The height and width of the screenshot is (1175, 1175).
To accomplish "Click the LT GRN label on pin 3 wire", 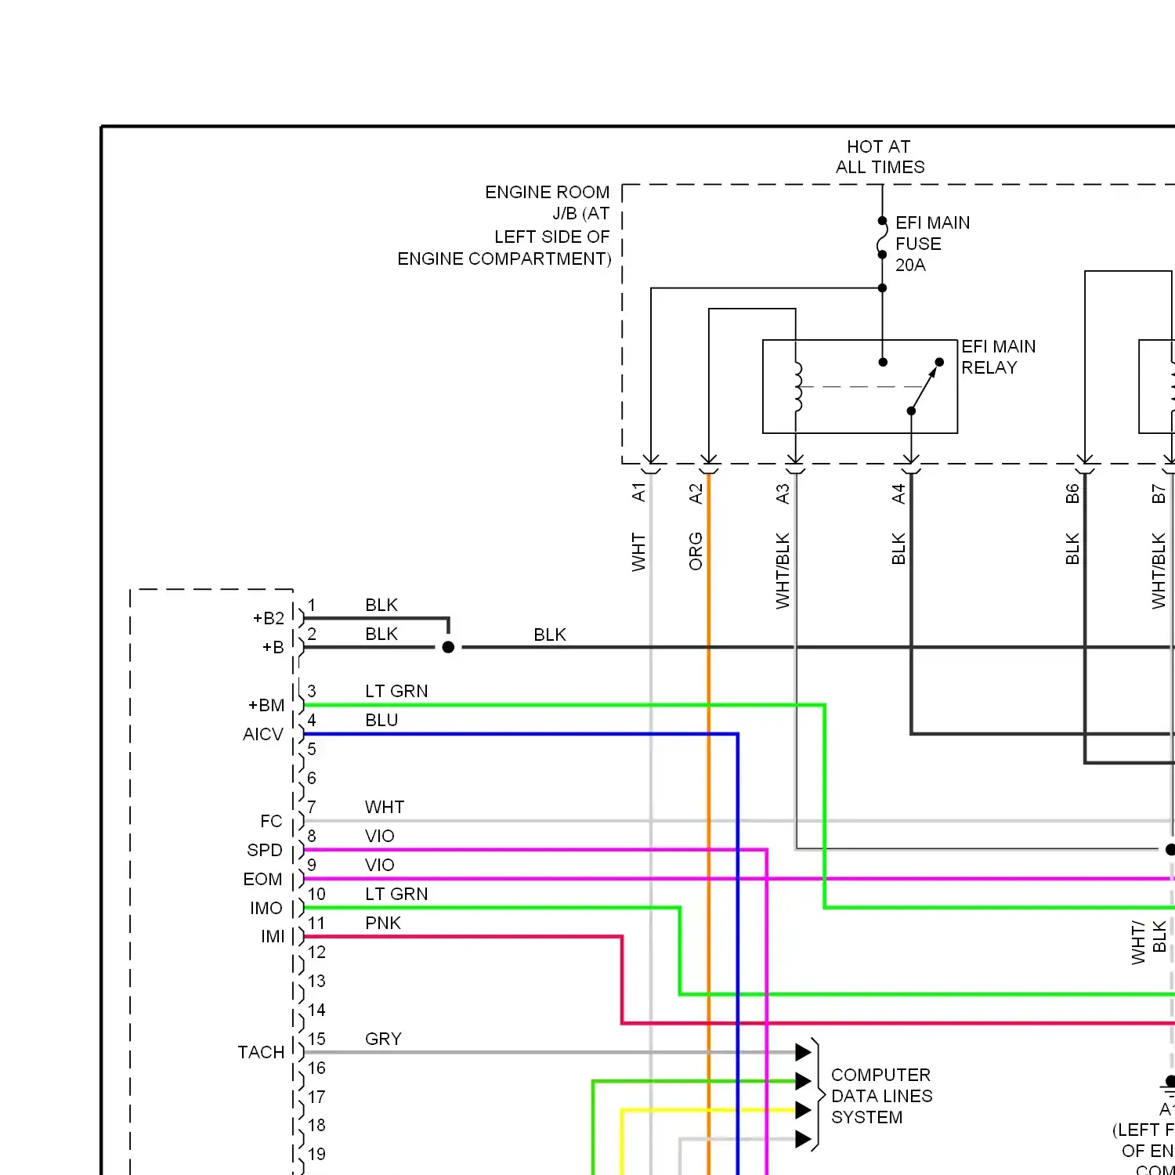I will tap(396, 691).
